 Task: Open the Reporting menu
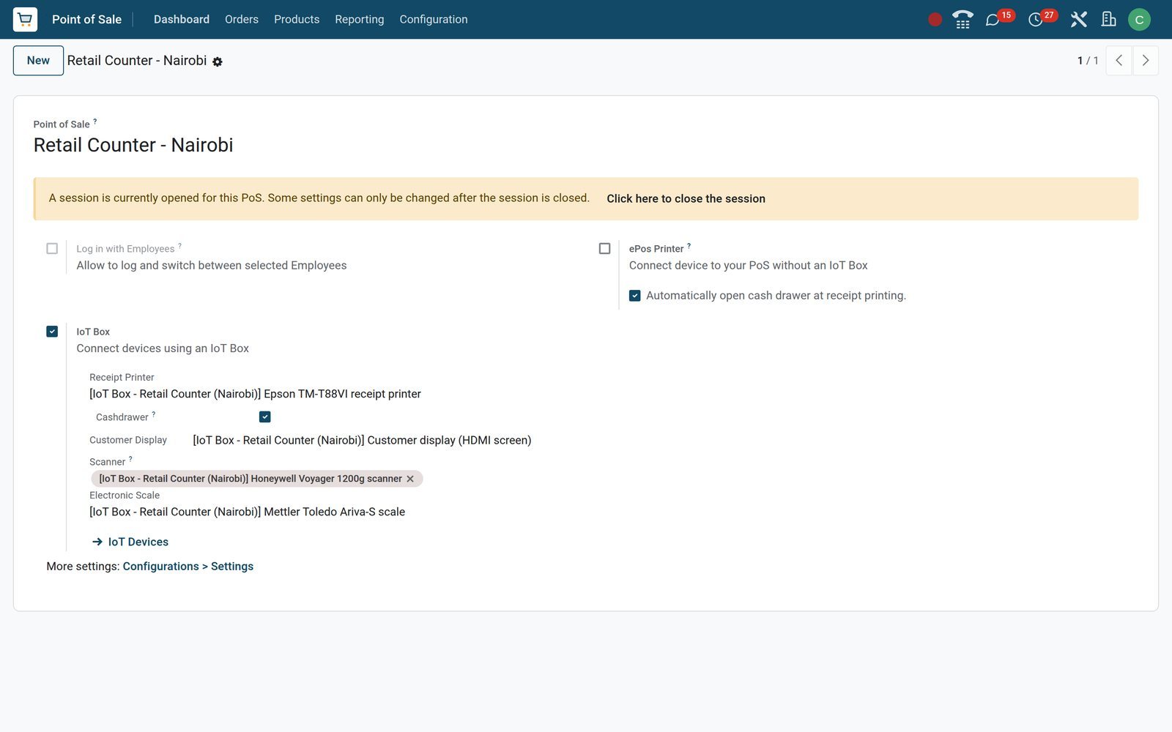359,20
